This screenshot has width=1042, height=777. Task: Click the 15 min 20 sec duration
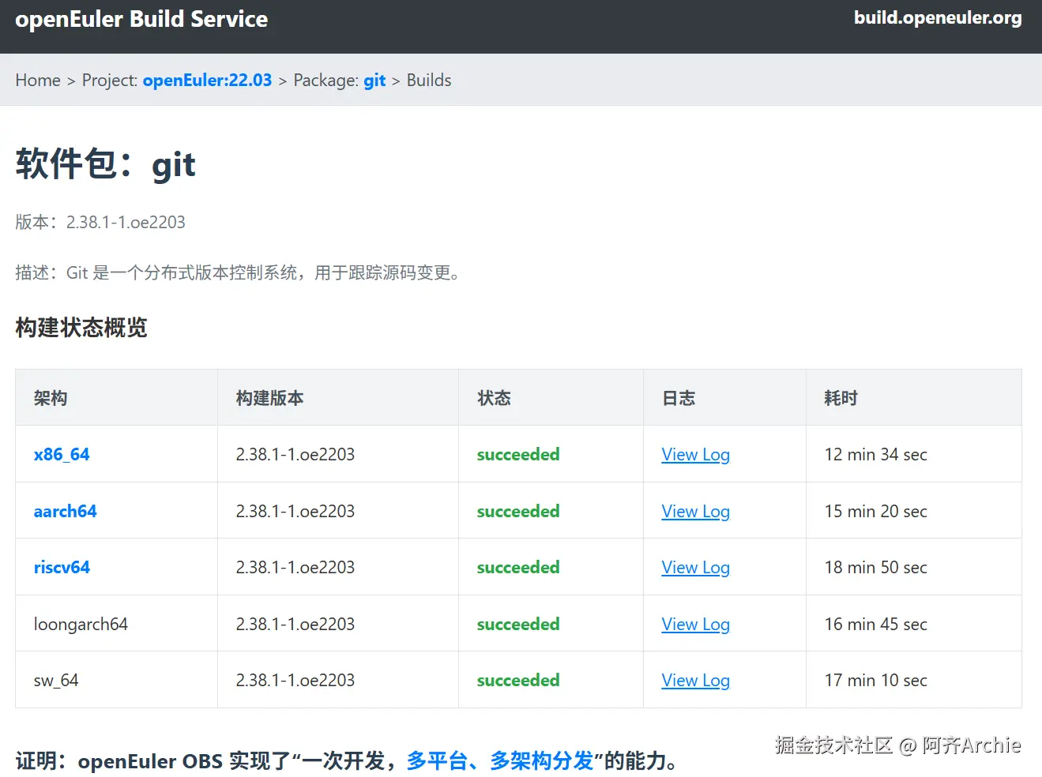point(875,512)
